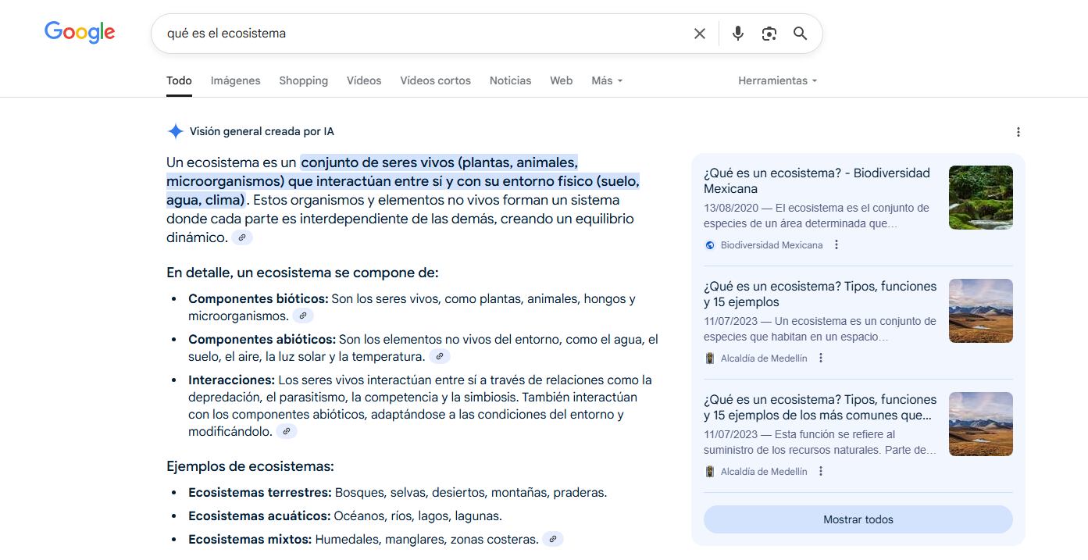Run the search via the magnifying glass

[800, 33]
